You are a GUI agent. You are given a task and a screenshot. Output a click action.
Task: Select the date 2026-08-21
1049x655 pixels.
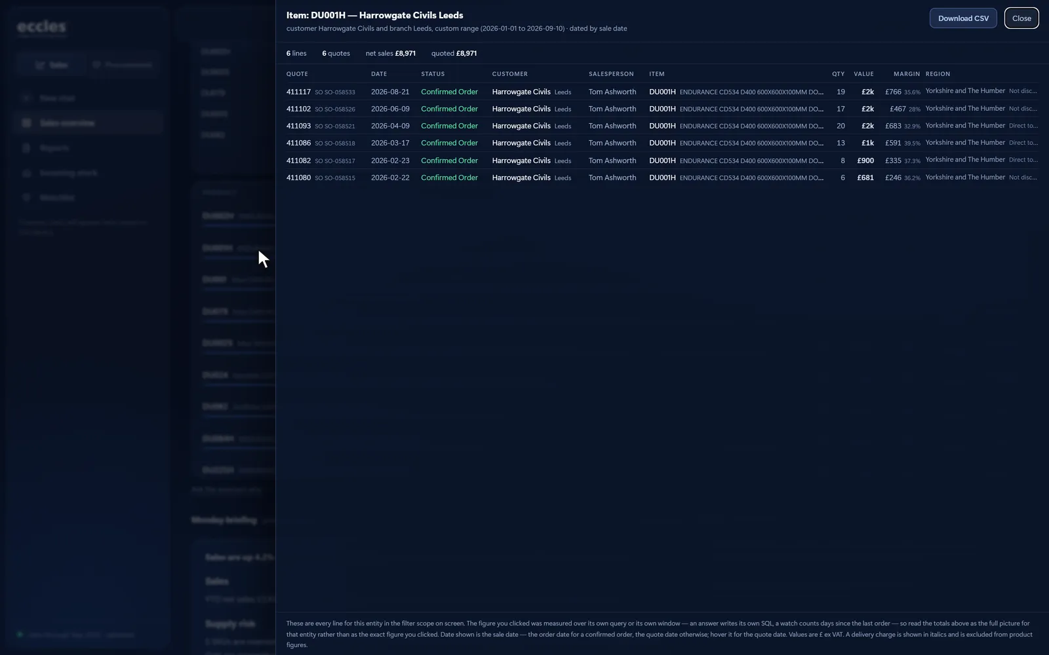tap(390, 92)
